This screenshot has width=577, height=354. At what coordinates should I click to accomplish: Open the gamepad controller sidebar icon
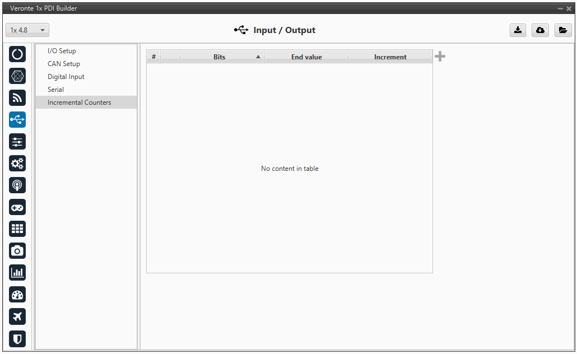[x=17, y=207]
